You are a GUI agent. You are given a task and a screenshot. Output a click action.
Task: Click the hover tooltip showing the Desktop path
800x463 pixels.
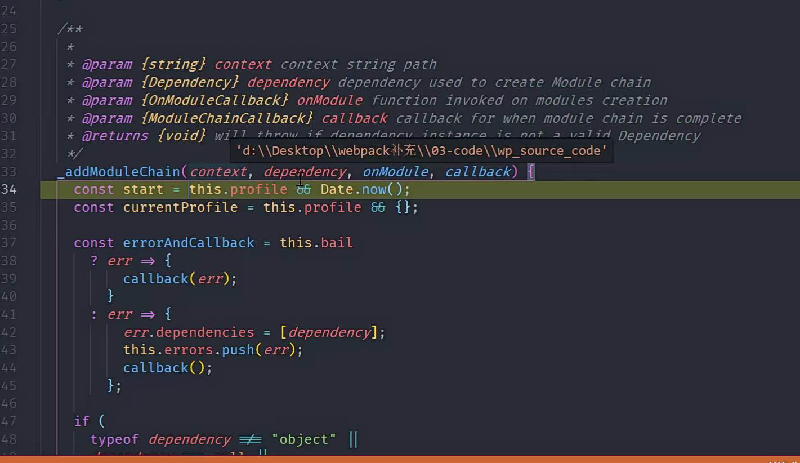(421, 151)
